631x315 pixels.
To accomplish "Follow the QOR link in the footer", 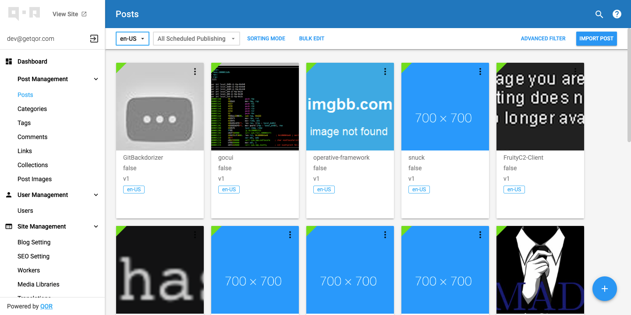I will [x=46, y=306].
